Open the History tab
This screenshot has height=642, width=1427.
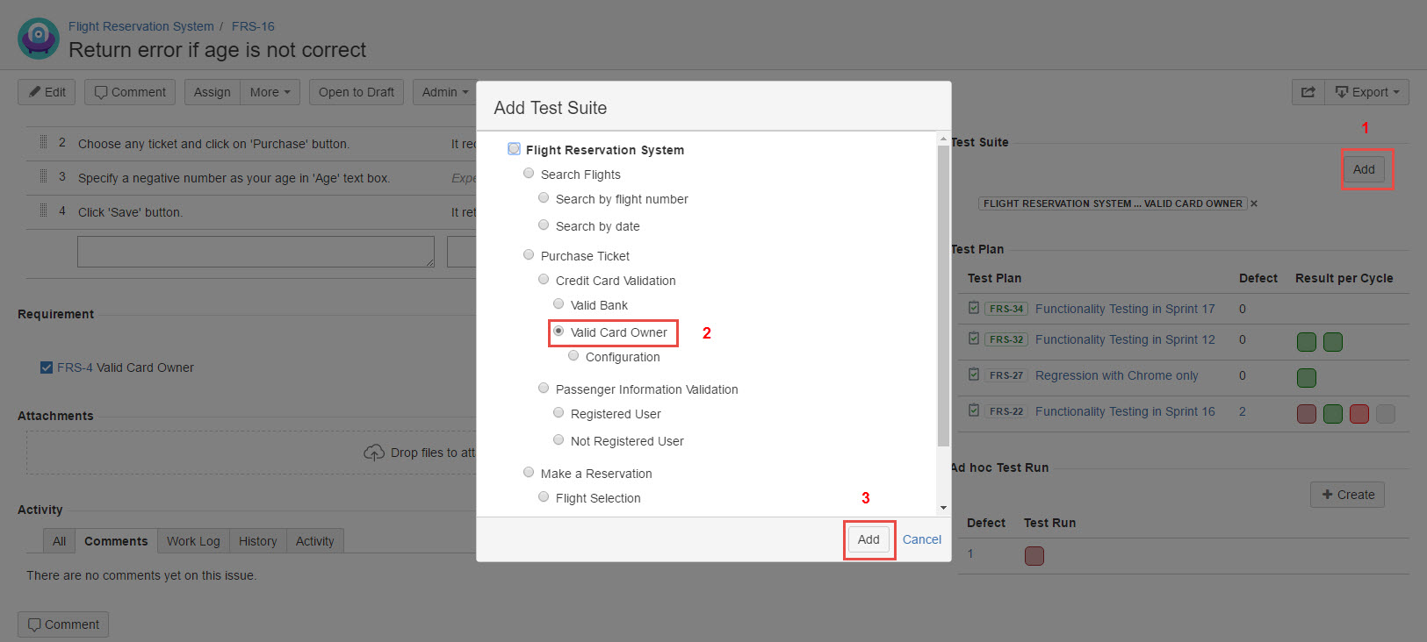pos(257,541)
